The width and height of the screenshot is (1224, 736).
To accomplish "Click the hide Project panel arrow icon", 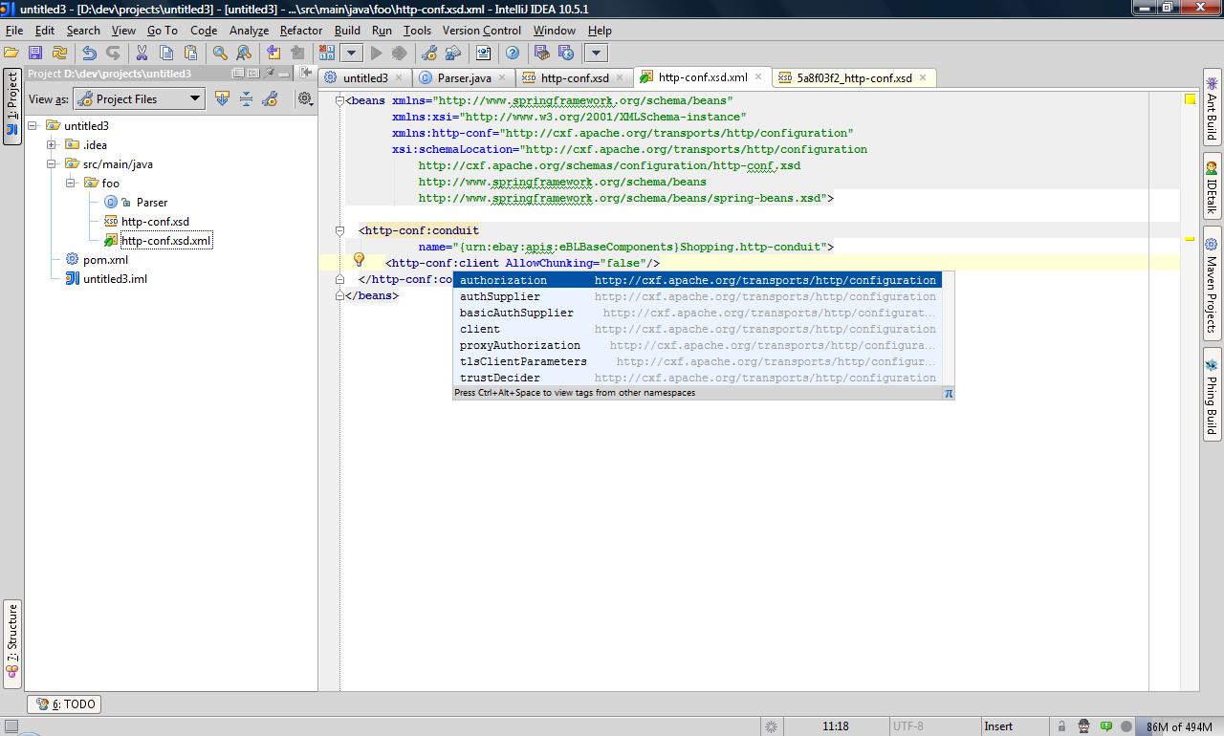I will [x=306, y=73].
